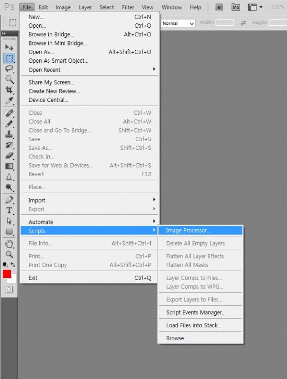Click the Height input field
This screenshot has height=379, width=287.
click(x=278, y=22)
